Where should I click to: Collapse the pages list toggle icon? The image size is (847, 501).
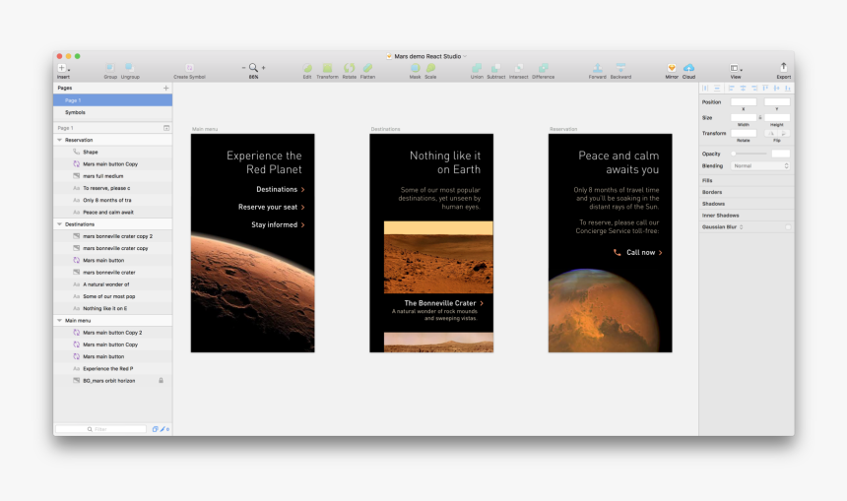[166, 128]
